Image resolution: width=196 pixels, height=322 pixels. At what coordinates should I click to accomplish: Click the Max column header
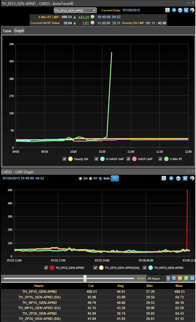(x=179, y=286)
